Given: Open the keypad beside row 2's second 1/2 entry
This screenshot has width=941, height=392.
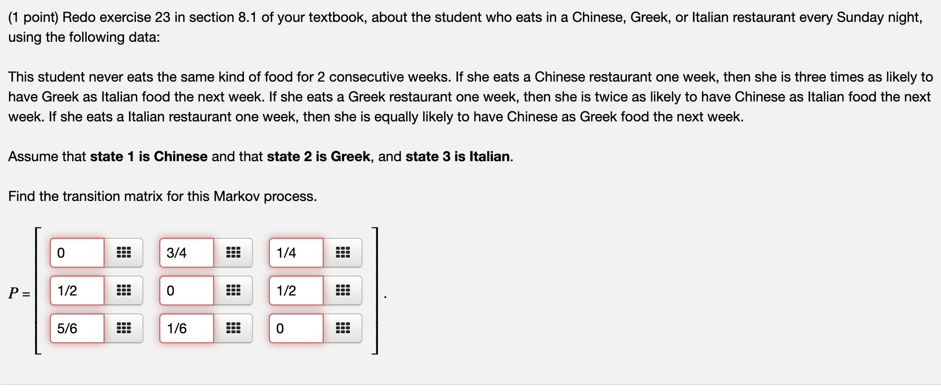Looking at the screenshot, I should point(344,291).
